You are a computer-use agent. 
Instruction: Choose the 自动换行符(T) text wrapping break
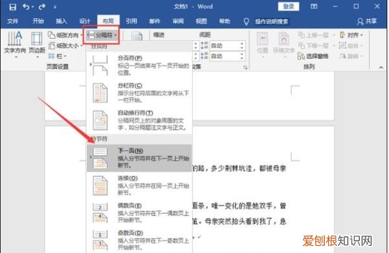click(139, 121)
